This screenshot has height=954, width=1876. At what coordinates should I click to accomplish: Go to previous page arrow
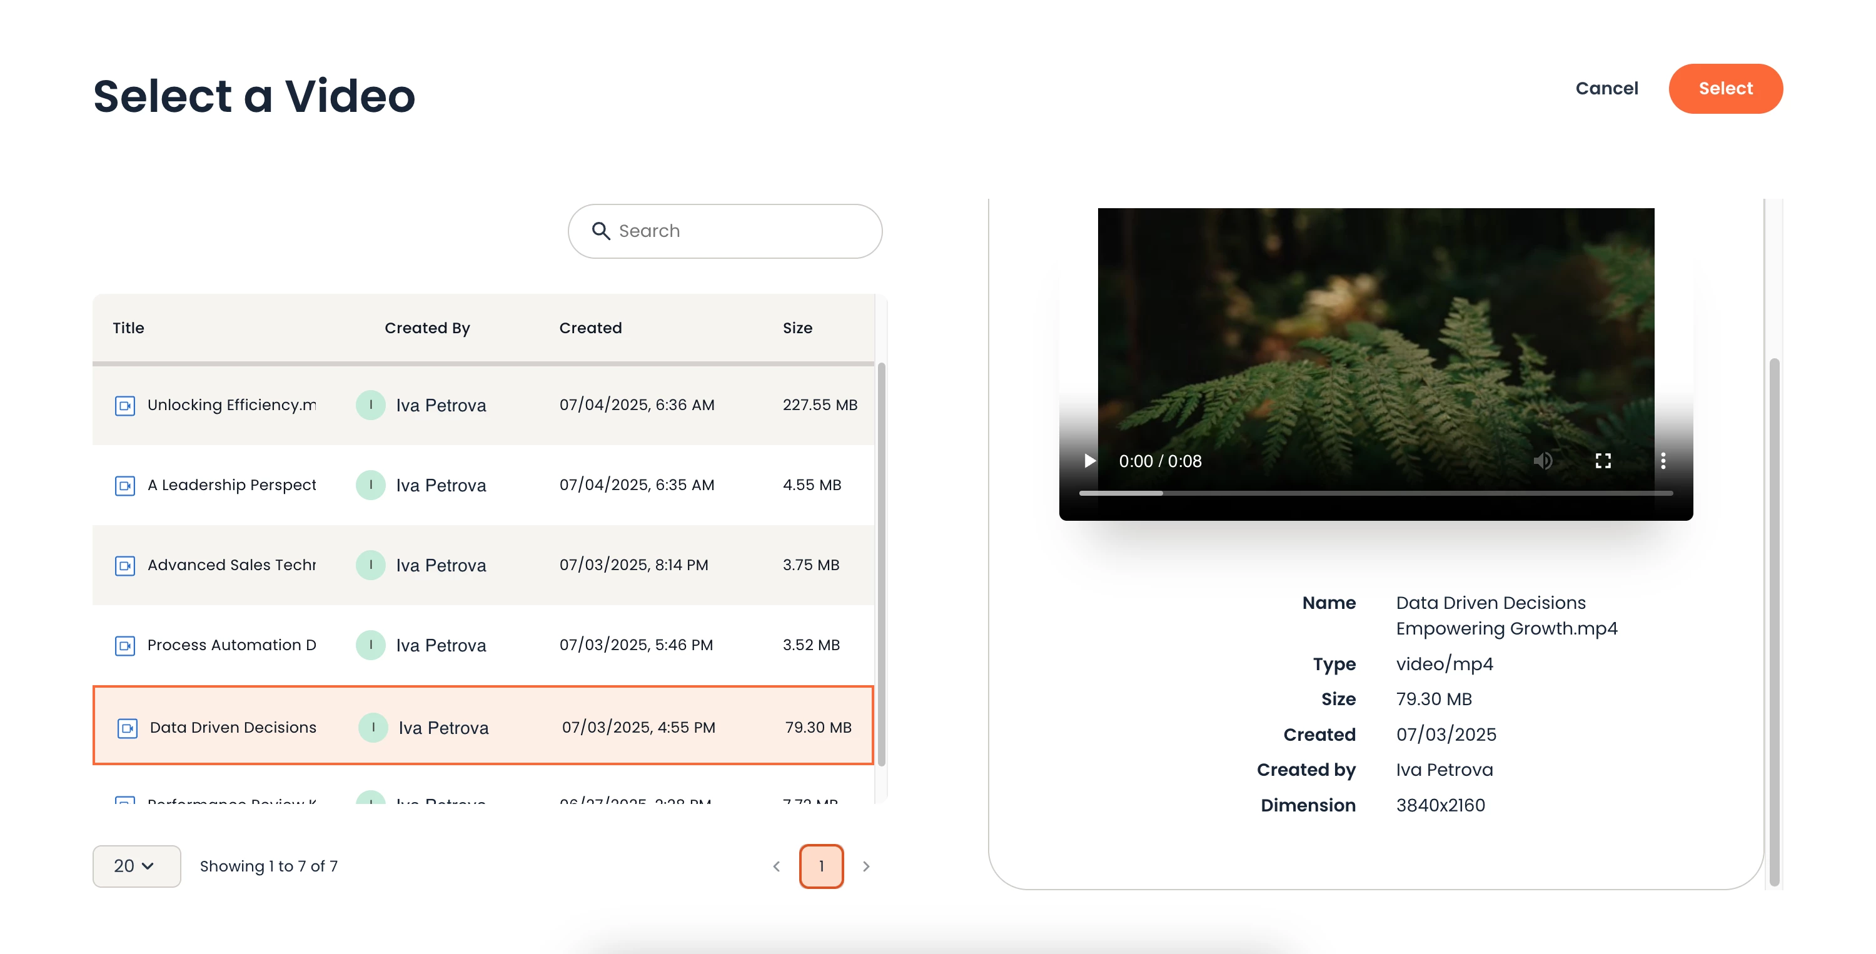pyautogui.click(x=776, y=866)
